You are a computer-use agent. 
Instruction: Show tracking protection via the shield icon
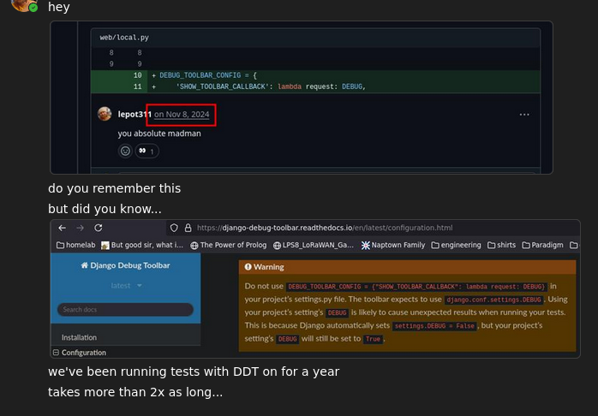(174, 228)
